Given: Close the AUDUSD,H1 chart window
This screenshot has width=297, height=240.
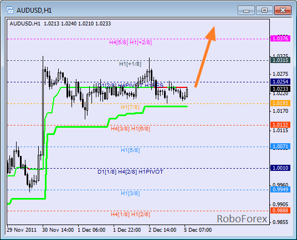Looking at the screenshot, I should 283,10.
